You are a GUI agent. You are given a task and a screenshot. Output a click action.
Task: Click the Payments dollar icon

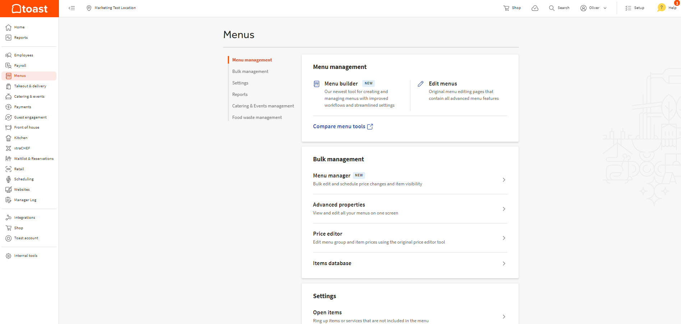point(9,107)
